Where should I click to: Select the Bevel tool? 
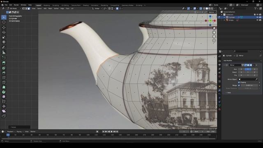tap(4, 73)
